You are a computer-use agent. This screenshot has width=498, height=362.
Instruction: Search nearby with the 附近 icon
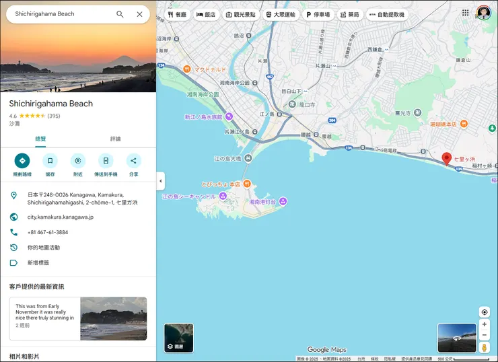[78, 161]
